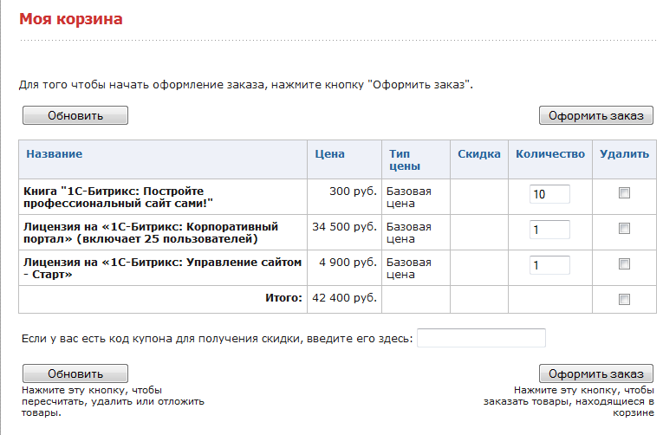This screenshot has height=435, width=663.
Task: Mark Корпоративный портал license for deletion
Action: (x=624, y=230)
